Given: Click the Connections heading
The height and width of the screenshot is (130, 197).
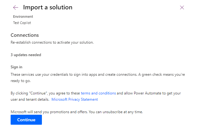Looking at the screenshot, I should pyautogui.click(x=25, y=35).
